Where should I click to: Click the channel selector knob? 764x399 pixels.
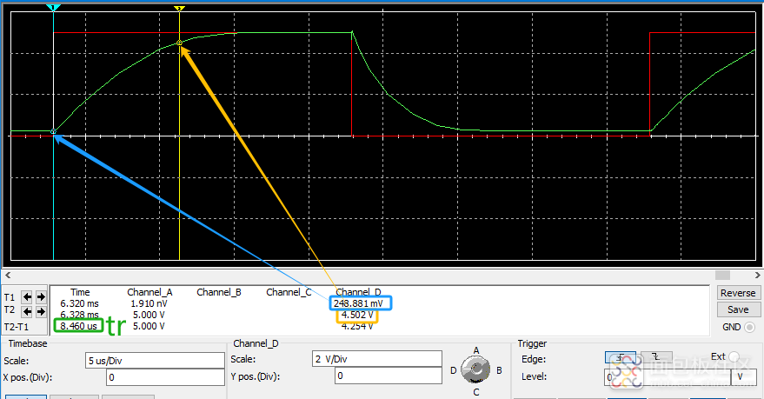pyautogui.click(x=475, y=370)
